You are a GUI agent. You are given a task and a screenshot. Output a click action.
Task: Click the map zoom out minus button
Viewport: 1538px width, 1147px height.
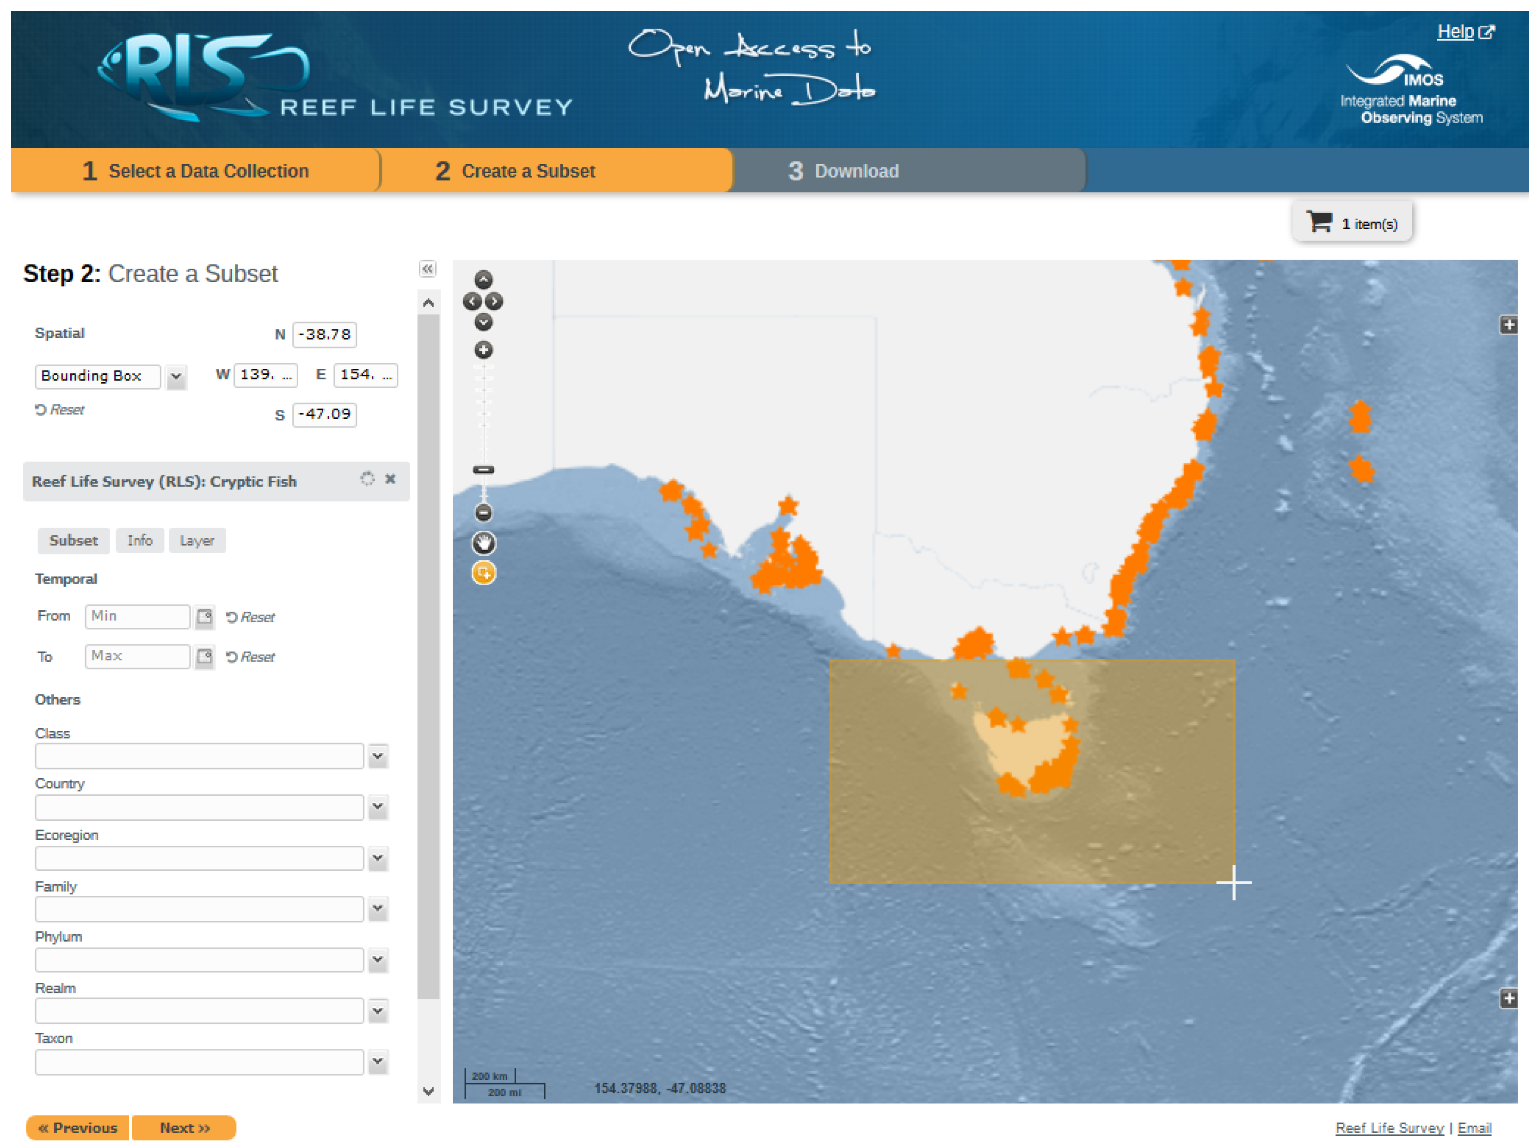click(484, 513)
